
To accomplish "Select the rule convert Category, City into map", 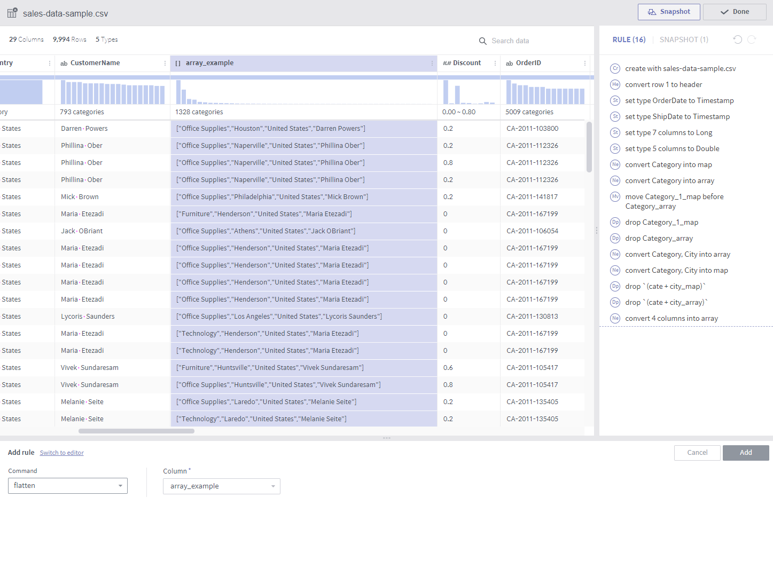I will (x=677, y=270).
